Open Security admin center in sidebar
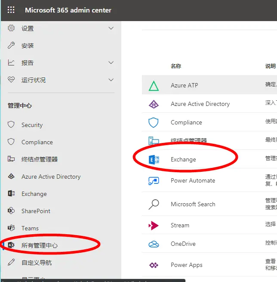277x282 pixels. pos(32,125)
